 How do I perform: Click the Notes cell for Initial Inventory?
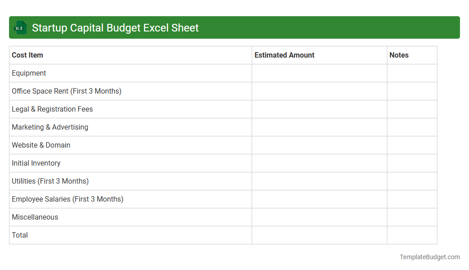[x=412, y=163]
